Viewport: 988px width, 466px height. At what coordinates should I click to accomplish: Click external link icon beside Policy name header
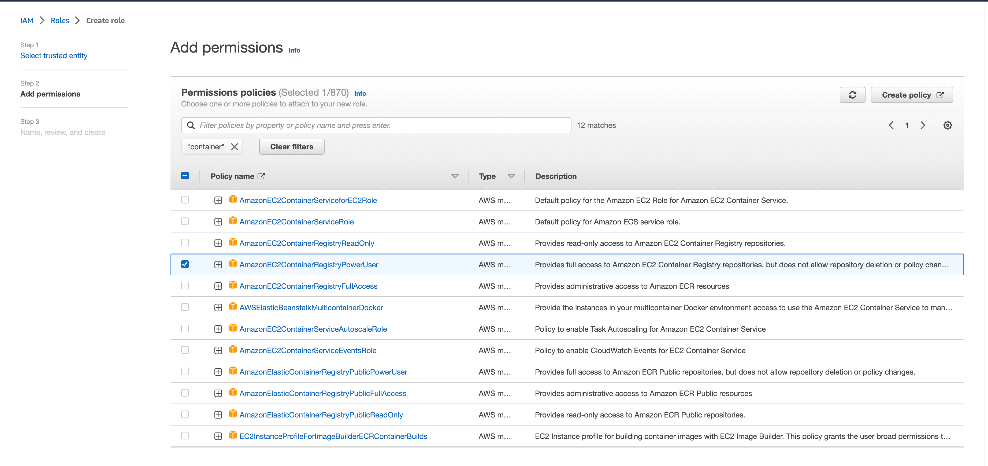pos(261,176)
